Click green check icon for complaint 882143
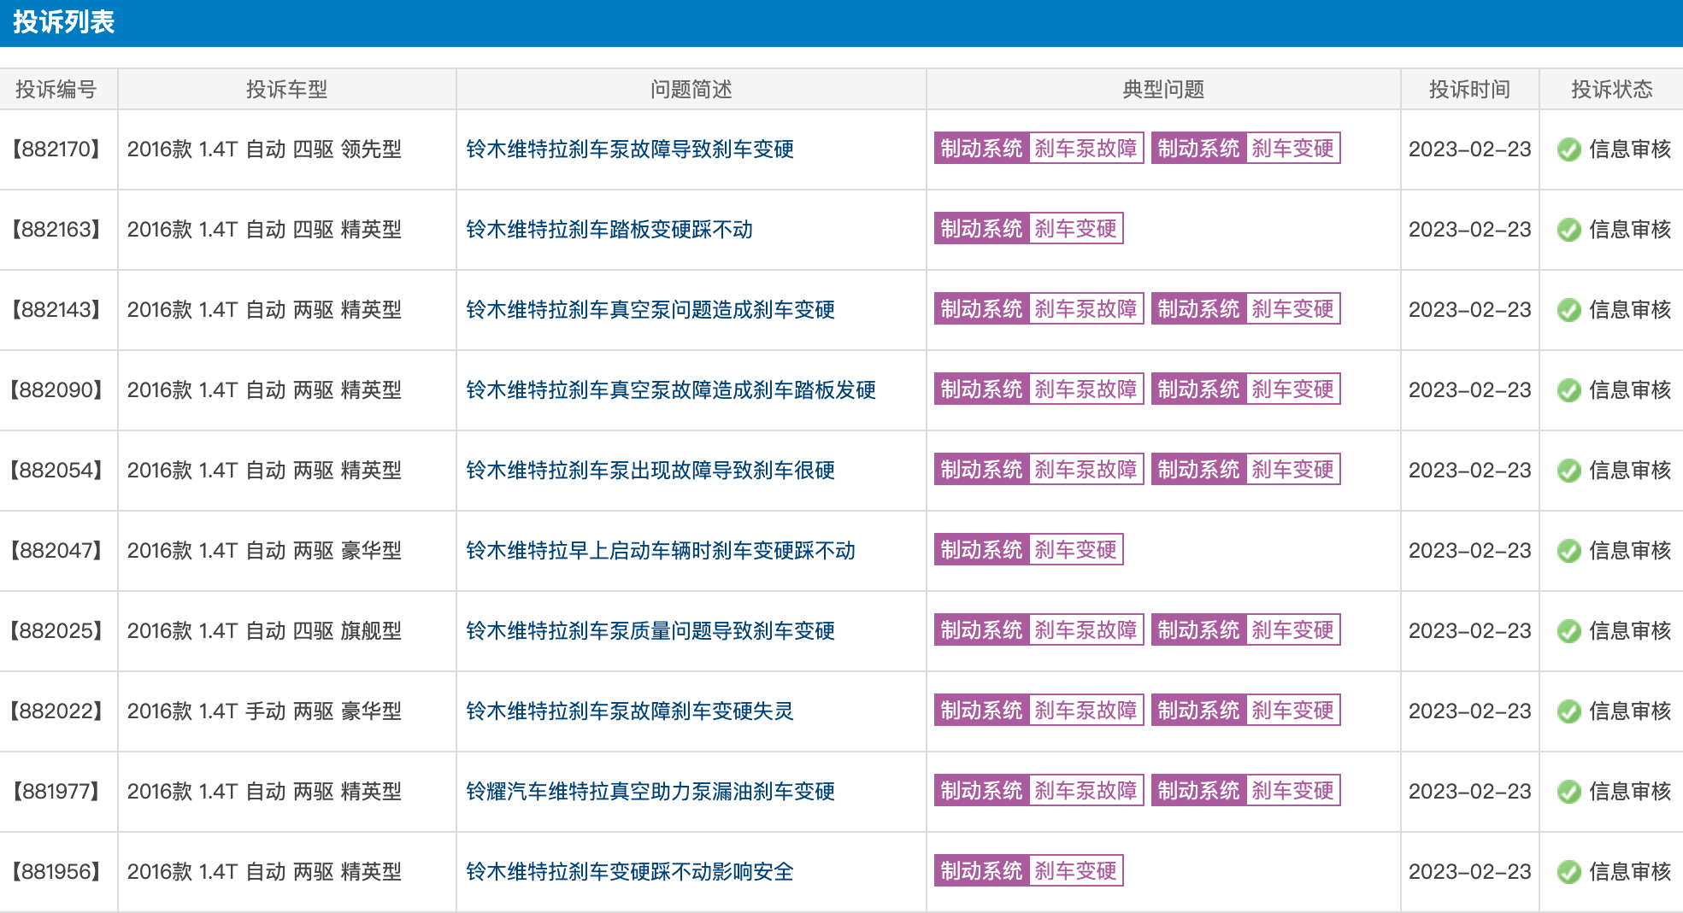Image resolution: width=1683 pixels, height=913 pixels. (x=1568, y=310)
